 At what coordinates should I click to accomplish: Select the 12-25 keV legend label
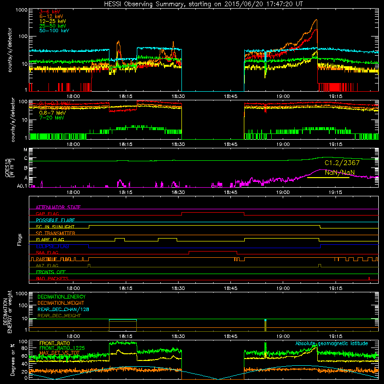[52, 21]
